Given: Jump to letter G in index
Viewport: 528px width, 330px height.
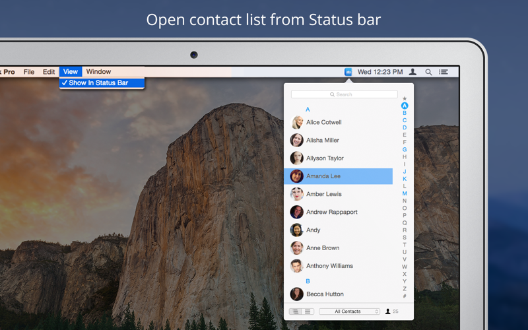Looking at the screenshot, I should point(405,150).
